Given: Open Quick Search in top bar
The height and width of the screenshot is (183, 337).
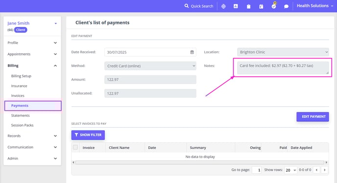Looking at the screenshot, I should pos(199,6).
